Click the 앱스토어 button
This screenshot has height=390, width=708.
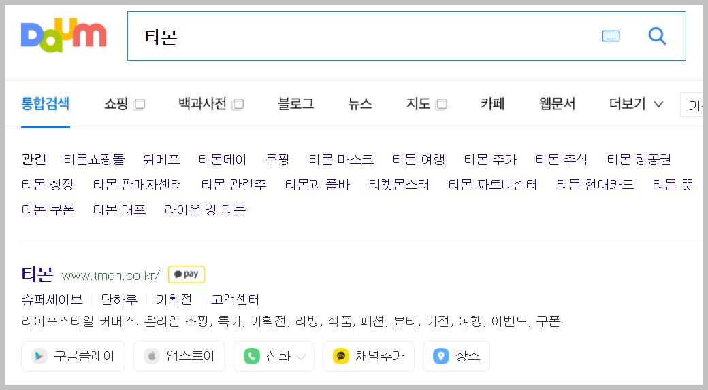tap(179, 356)
